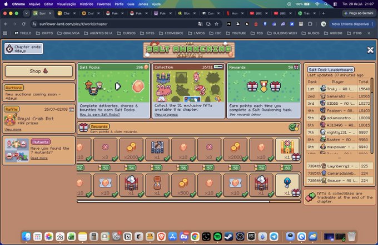This screenshot has height=245, width=378.
Task: Open the Chrome extensions puzzle icon
Action: click(x=310, y=24)
